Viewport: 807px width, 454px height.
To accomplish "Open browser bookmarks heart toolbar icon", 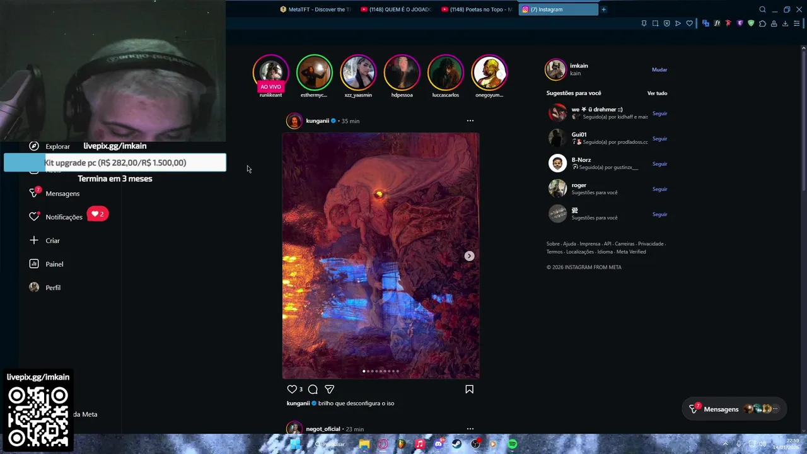I will click(x=689, y=23).
